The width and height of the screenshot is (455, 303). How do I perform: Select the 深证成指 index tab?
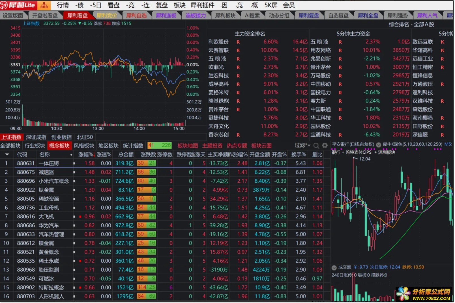click(36, 137)
